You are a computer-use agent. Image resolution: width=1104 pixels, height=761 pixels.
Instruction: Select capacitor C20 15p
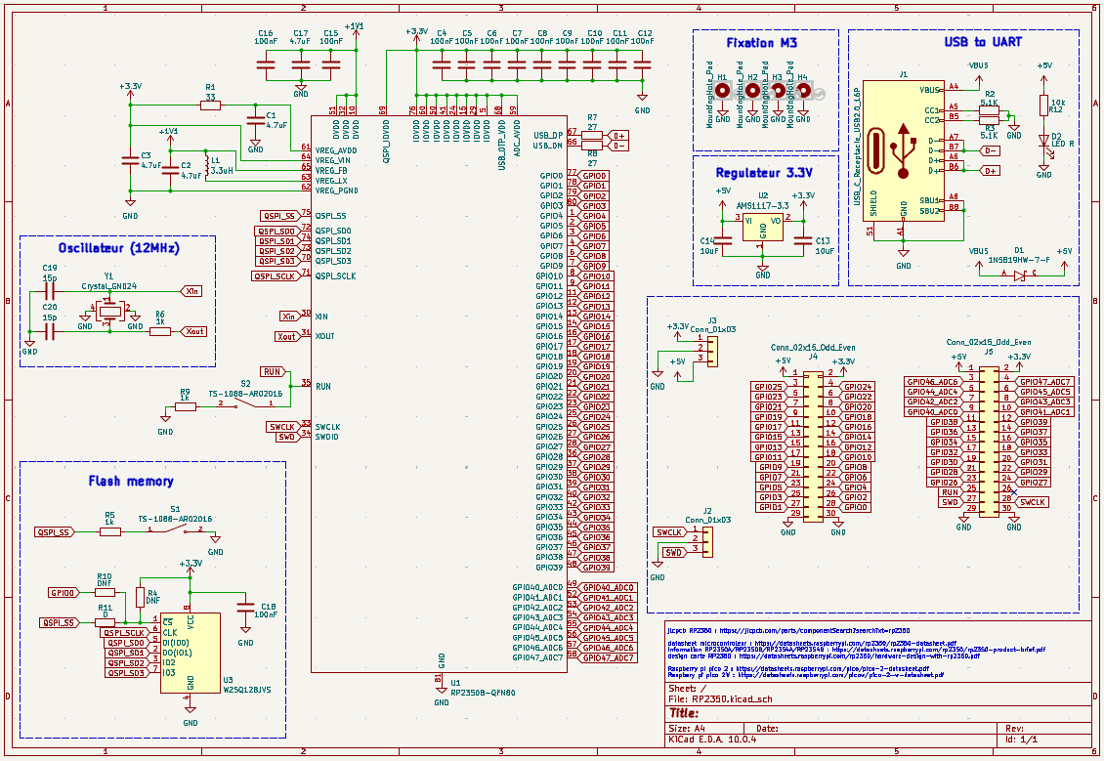[x=49, y=331]
